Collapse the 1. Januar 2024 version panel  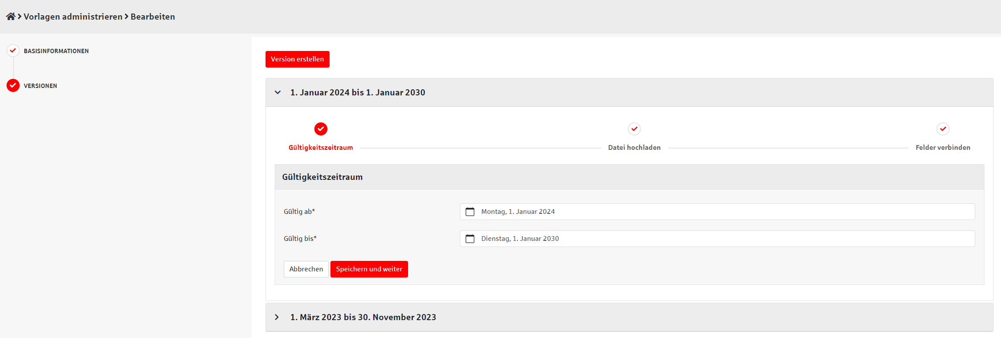coord(278,92)
